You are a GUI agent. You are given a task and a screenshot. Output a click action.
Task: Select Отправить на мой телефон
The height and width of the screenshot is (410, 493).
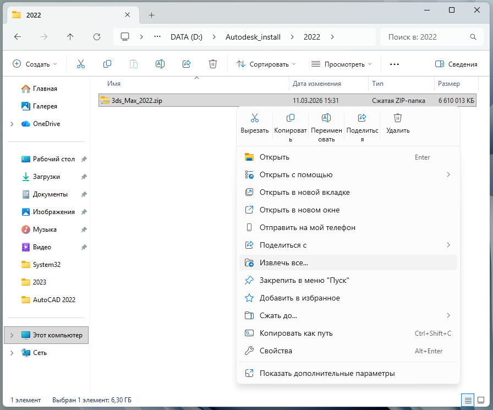tap(348, 228)
